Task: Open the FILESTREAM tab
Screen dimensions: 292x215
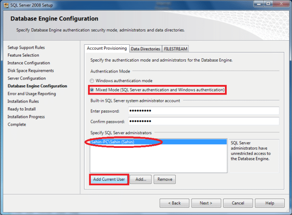Action: click(x=175, y=49)
